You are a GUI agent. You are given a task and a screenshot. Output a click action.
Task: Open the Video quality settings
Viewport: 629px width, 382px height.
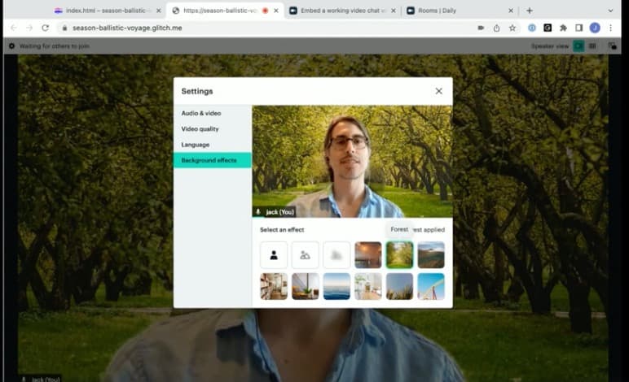pyautogui.click(x=213, y=128)
